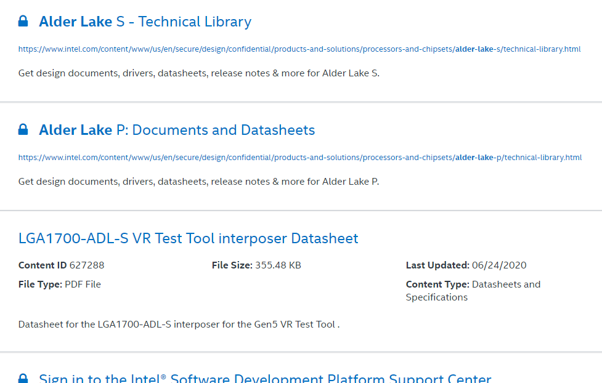602x383 pixels.
Task: Click the lock icon beside Alder Lake P
Action: coord(23,129)
